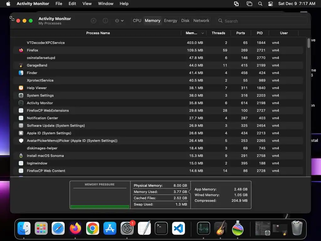Select the Memory tab

click(153, 20)
